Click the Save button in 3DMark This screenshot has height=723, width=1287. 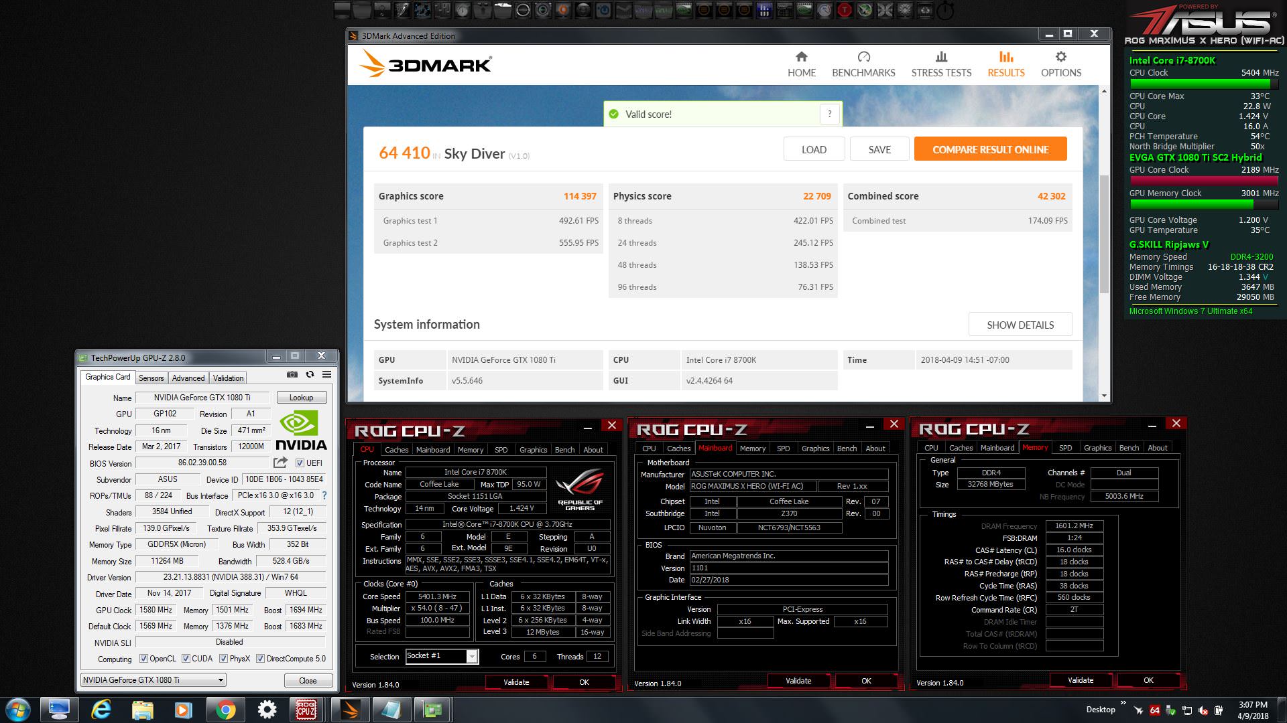click(879, 149)
